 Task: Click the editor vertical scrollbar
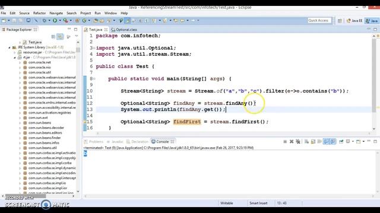pyautogui.click(x=374, y=75)
